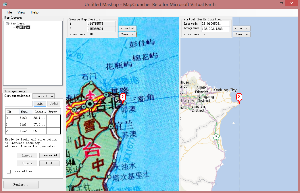The height and width of the screenshot is (193, 300).
Task: Click the source map X position field
Action: click(x=101, y=29)
